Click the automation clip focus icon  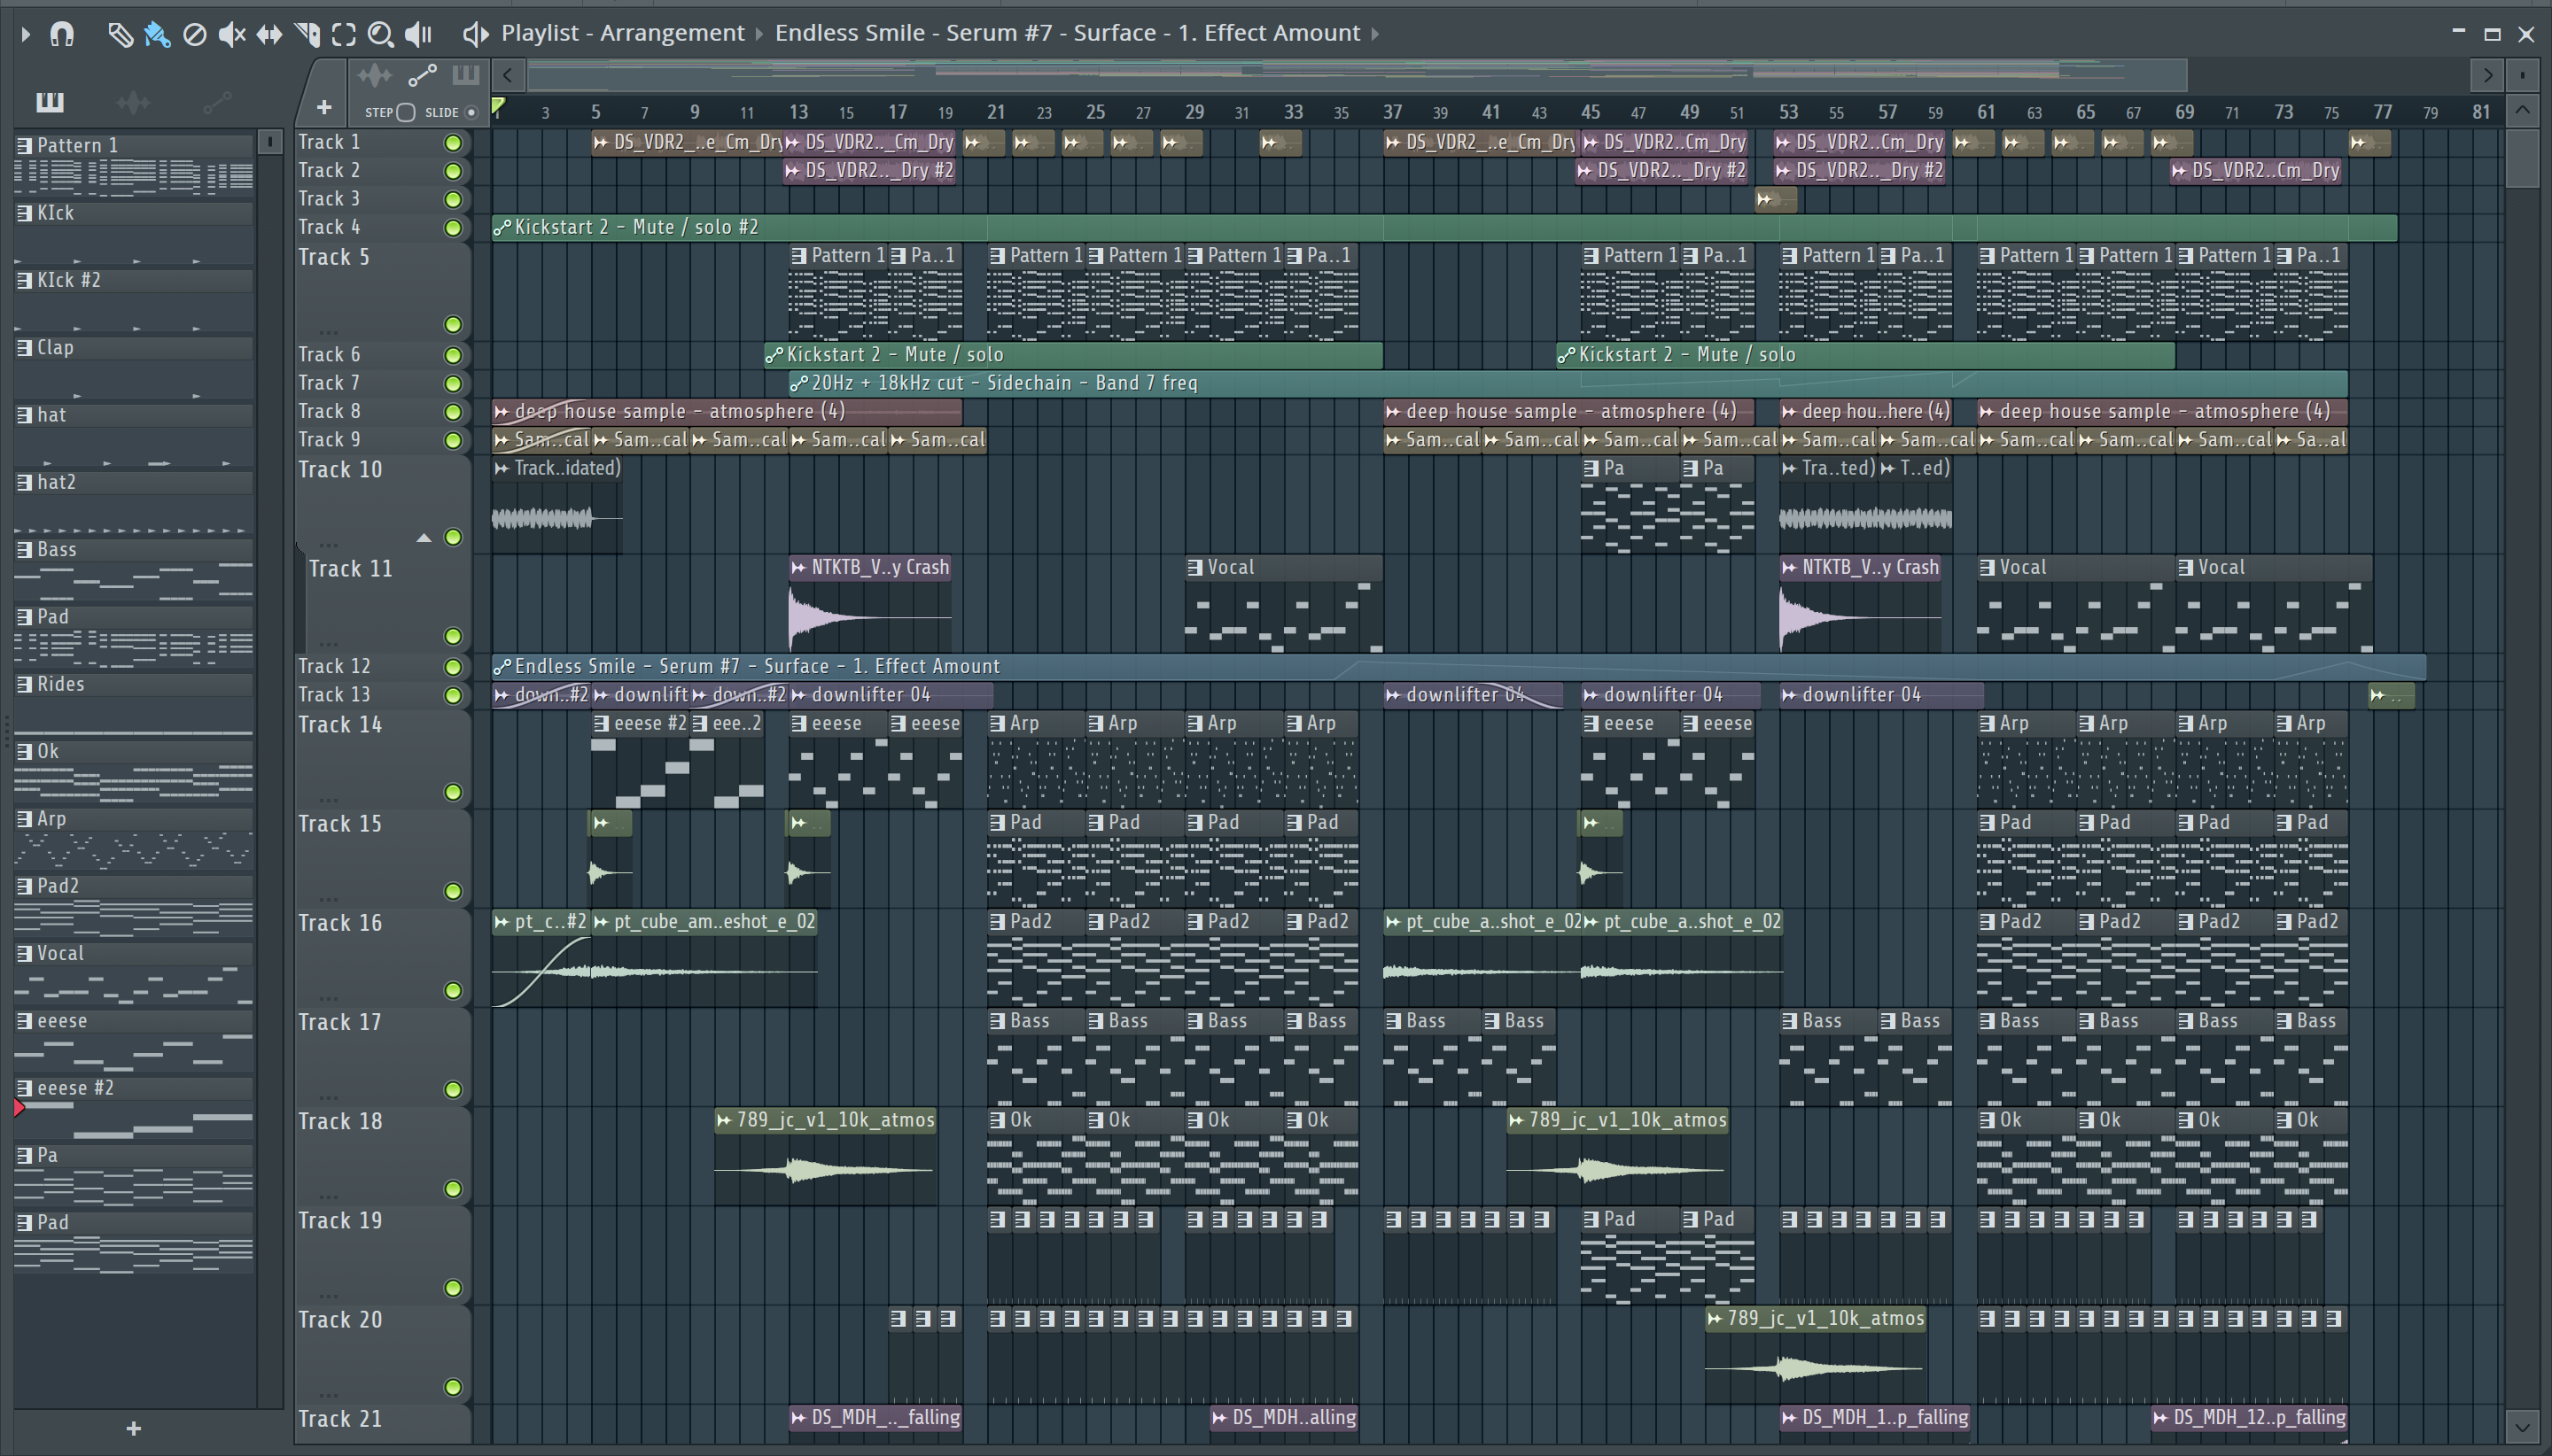click(422, 75)
